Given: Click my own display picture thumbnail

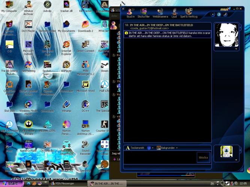Looking at the screenshot, I should coord(226,152).
